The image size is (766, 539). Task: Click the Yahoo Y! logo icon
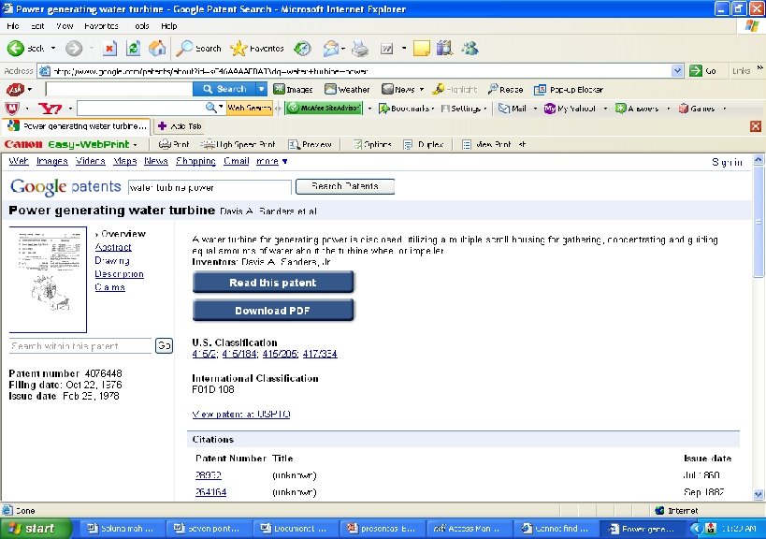(50, 108)
